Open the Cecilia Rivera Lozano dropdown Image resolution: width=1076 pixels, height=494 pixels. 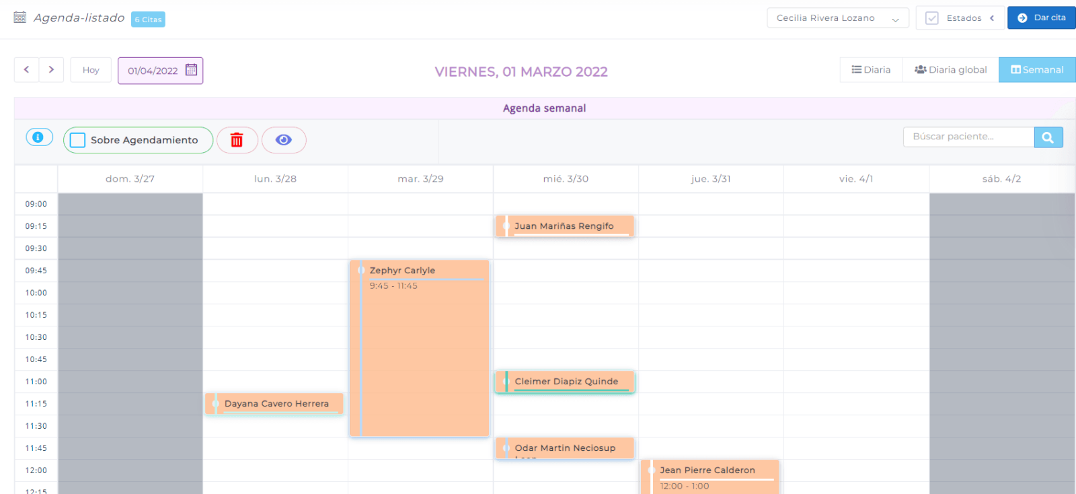click(838, 18)
